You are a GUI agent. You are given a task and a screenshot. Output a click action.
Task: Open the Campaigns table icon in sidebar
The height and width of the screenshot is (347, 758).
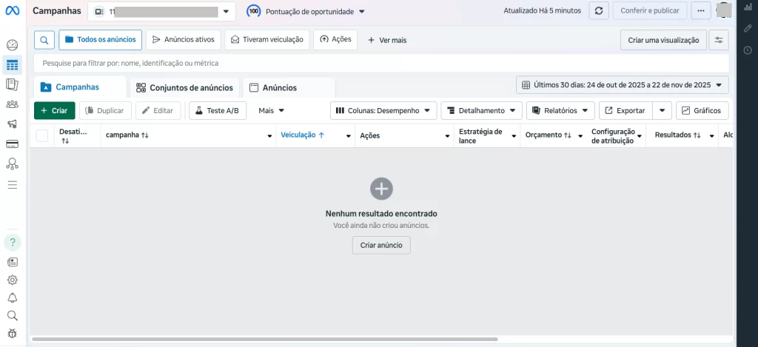13,65
